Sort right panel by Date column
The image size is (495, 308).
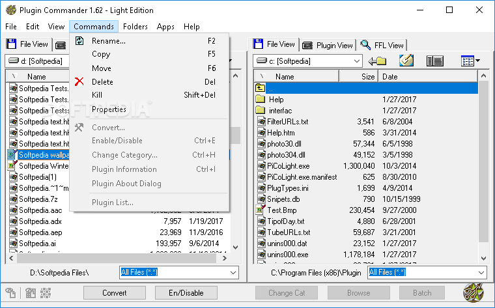click(428, 76)
